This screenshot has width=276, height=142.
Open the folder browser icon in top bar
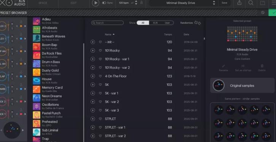[262, 3]
